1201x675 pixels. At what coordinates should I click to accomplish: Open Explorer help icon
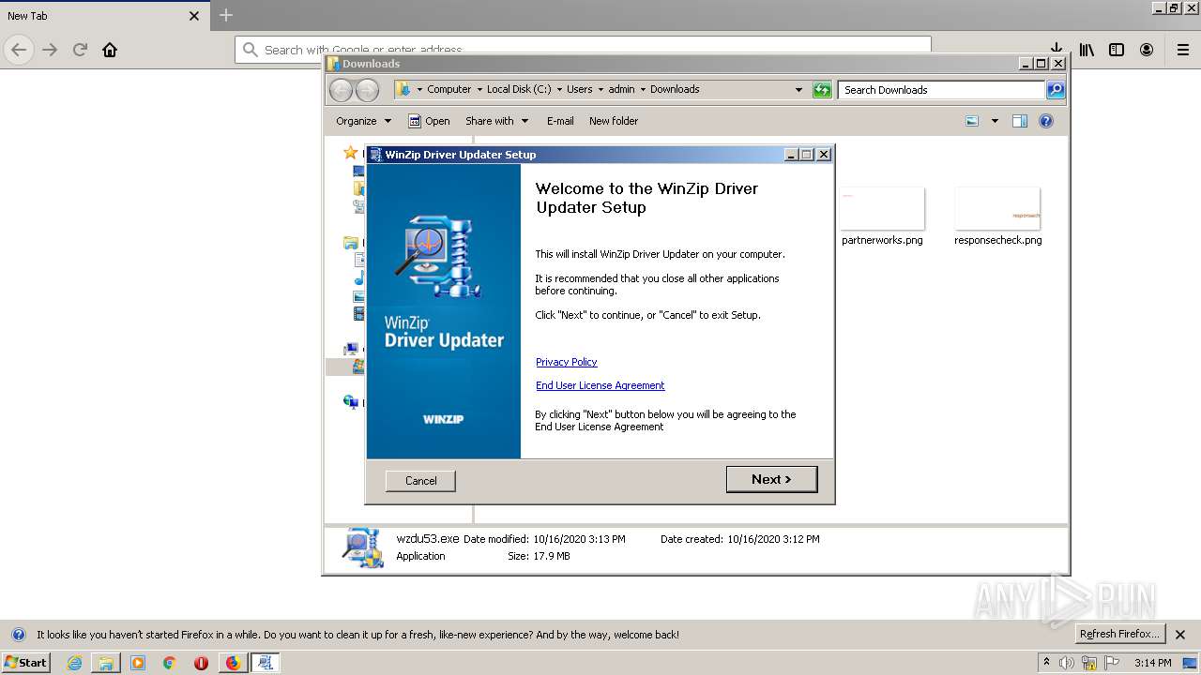(1046, 121)
